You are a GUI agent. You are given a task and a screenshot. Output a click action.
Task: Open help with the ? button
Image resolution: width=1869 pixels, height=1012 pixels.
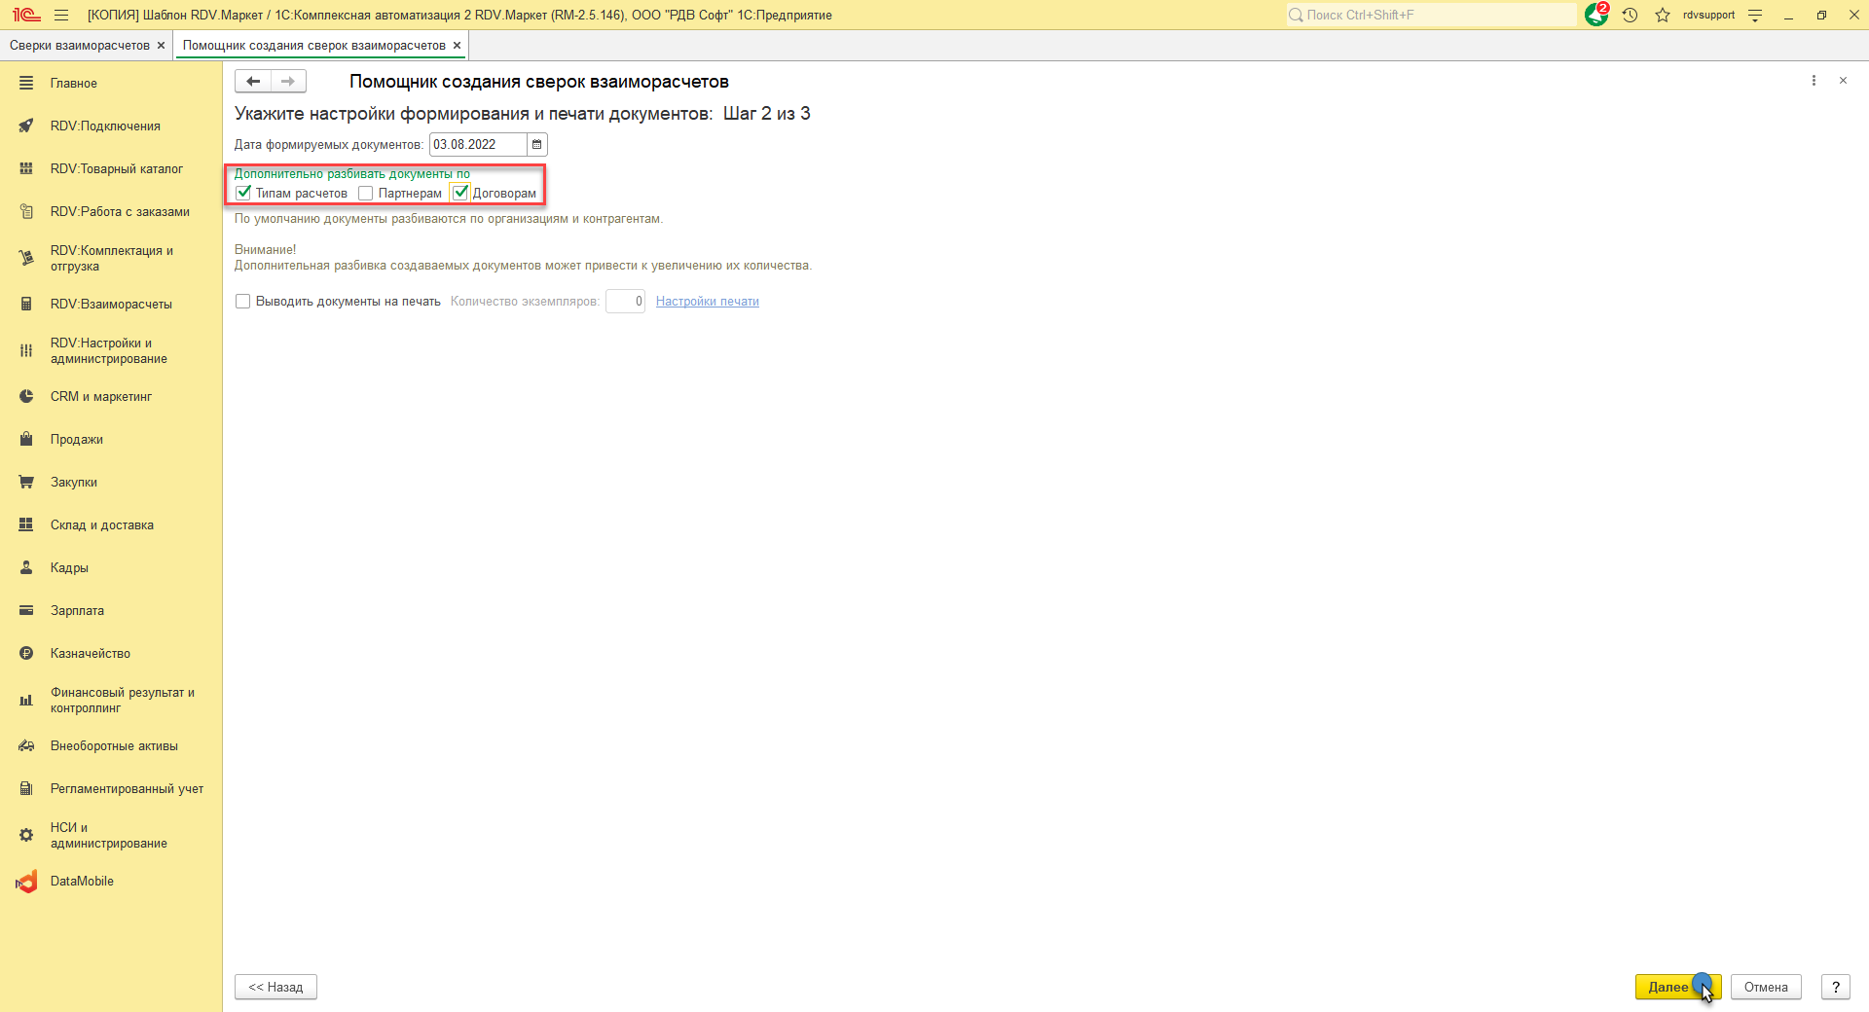[x=1836, y=987]
